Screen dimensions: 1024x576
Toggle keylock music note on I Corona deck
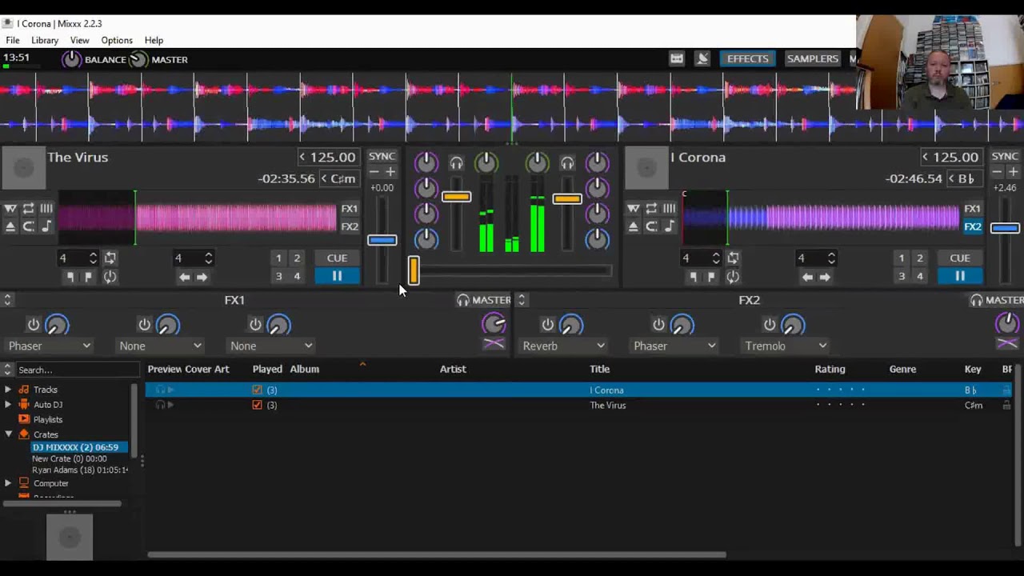pos(670,226)
